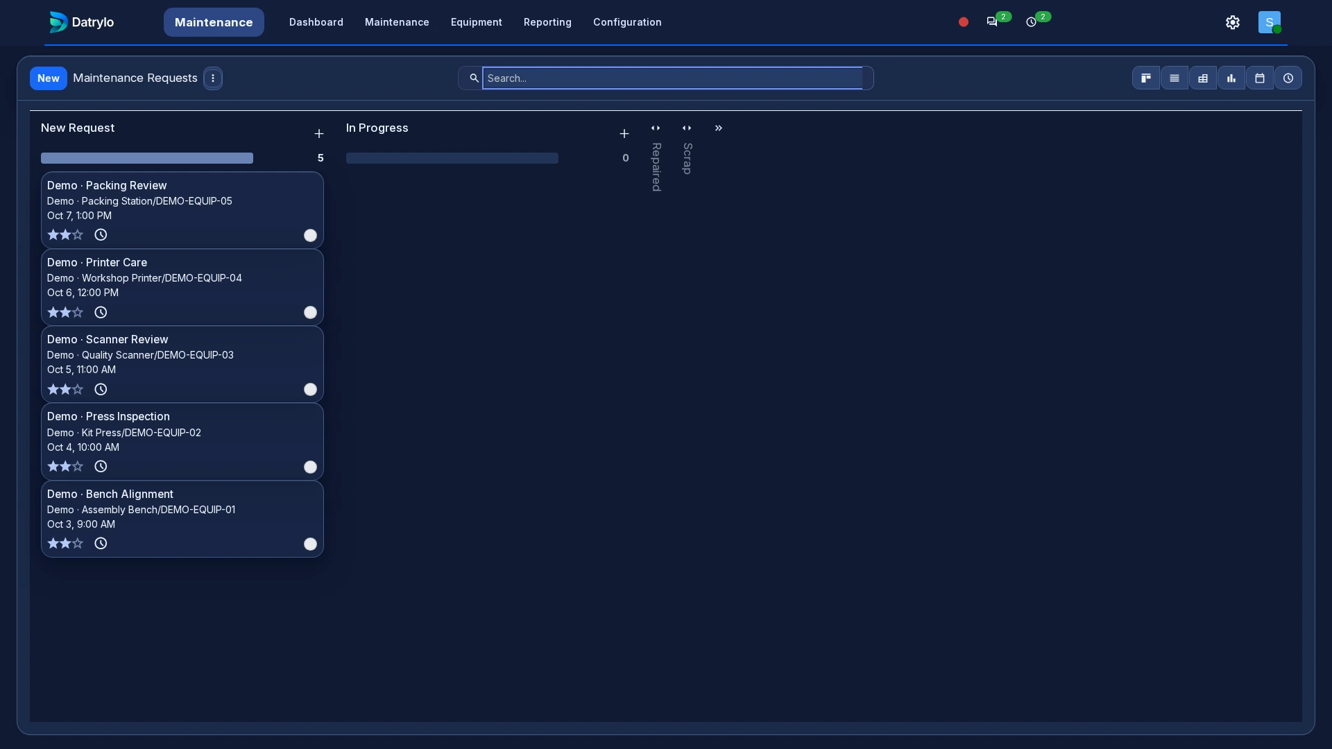The width and height of the screenshot is (1332, 749).
Task: Open the Equipment menu
Action: [x=477, y=22]
